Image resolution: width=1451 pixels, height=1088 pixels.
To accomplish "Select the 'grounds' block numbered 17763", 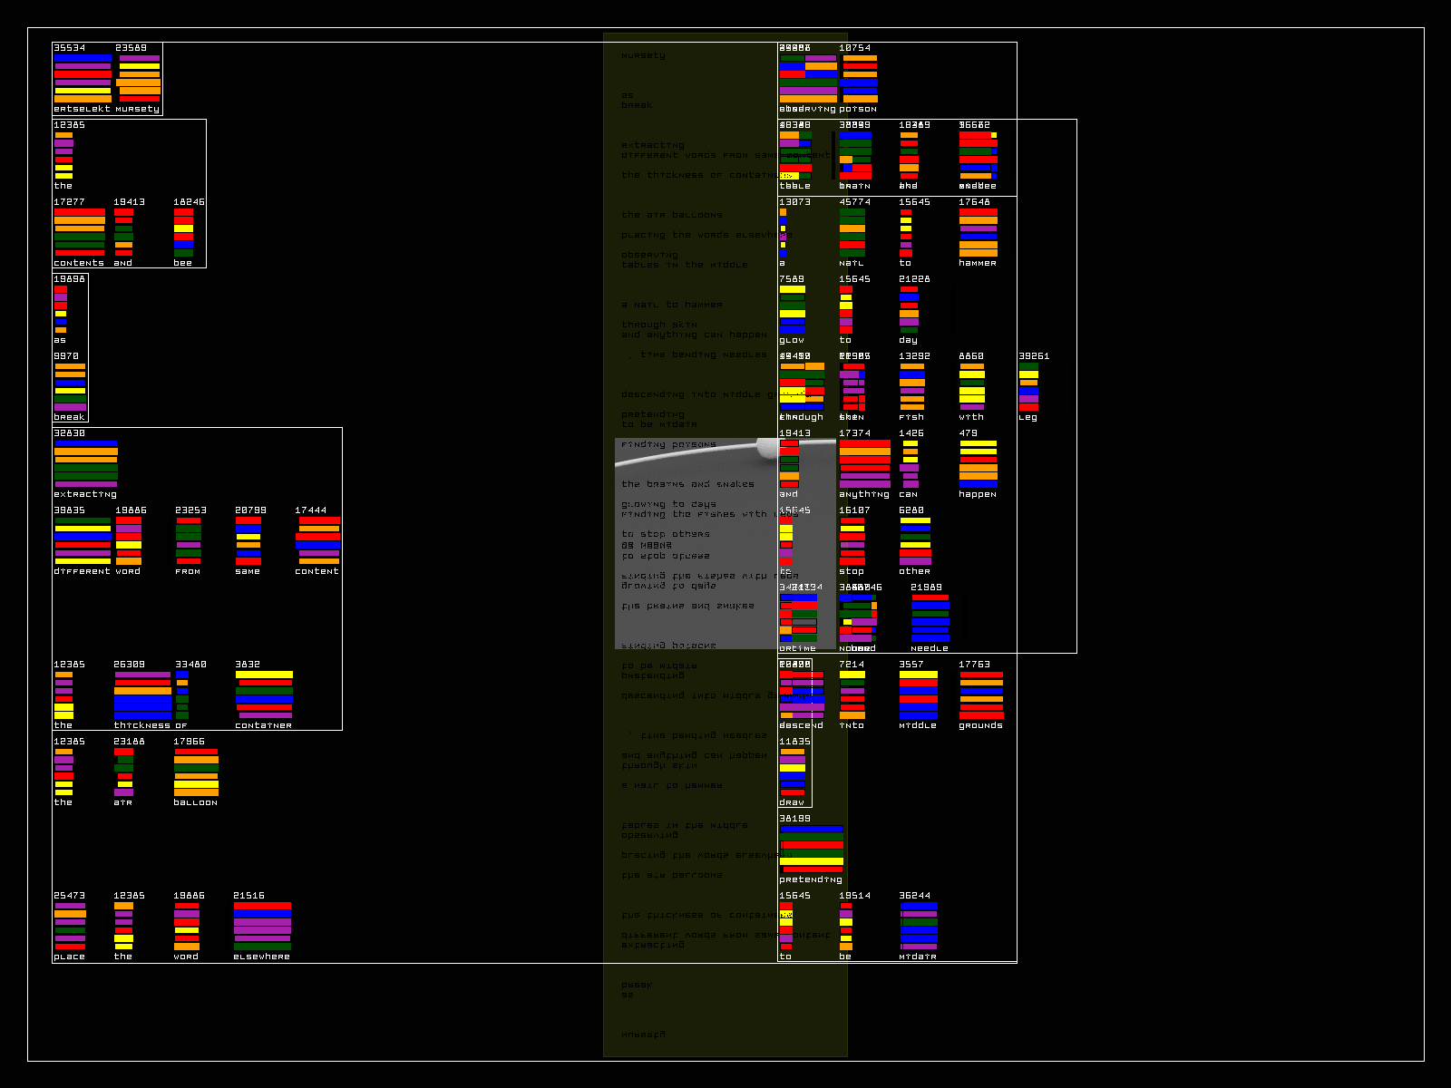I will [981, 695].
